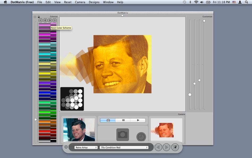Open the Help menu
This screenshot has width=252, height=158.
coord(120,2)
